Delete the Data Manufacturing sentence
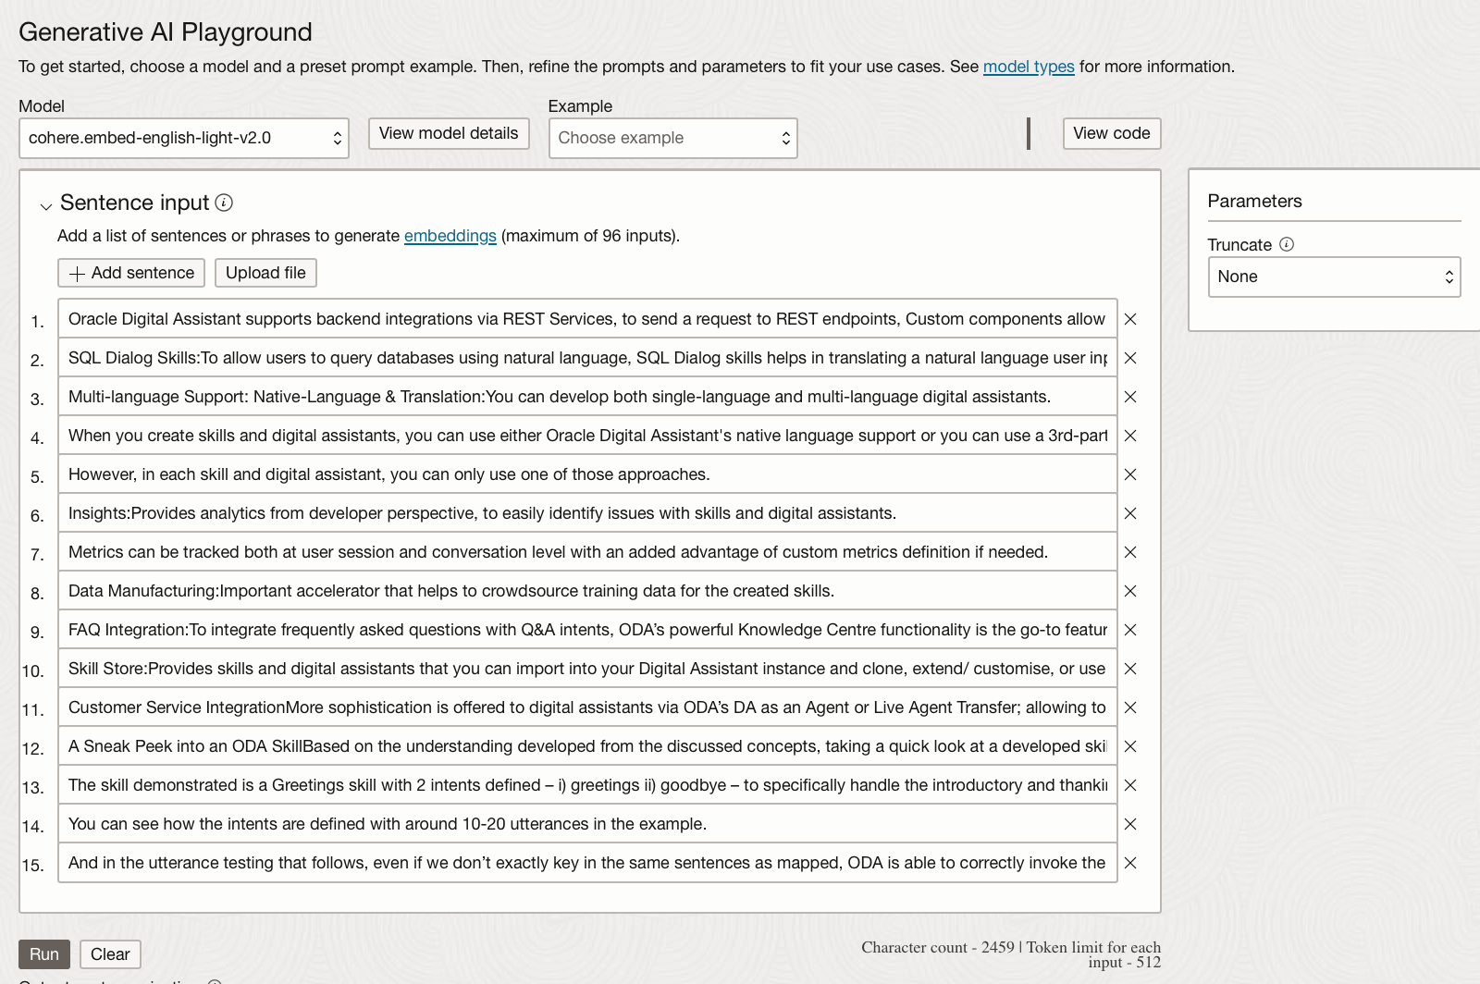Screen dimensions: 1480x984 1129,591
